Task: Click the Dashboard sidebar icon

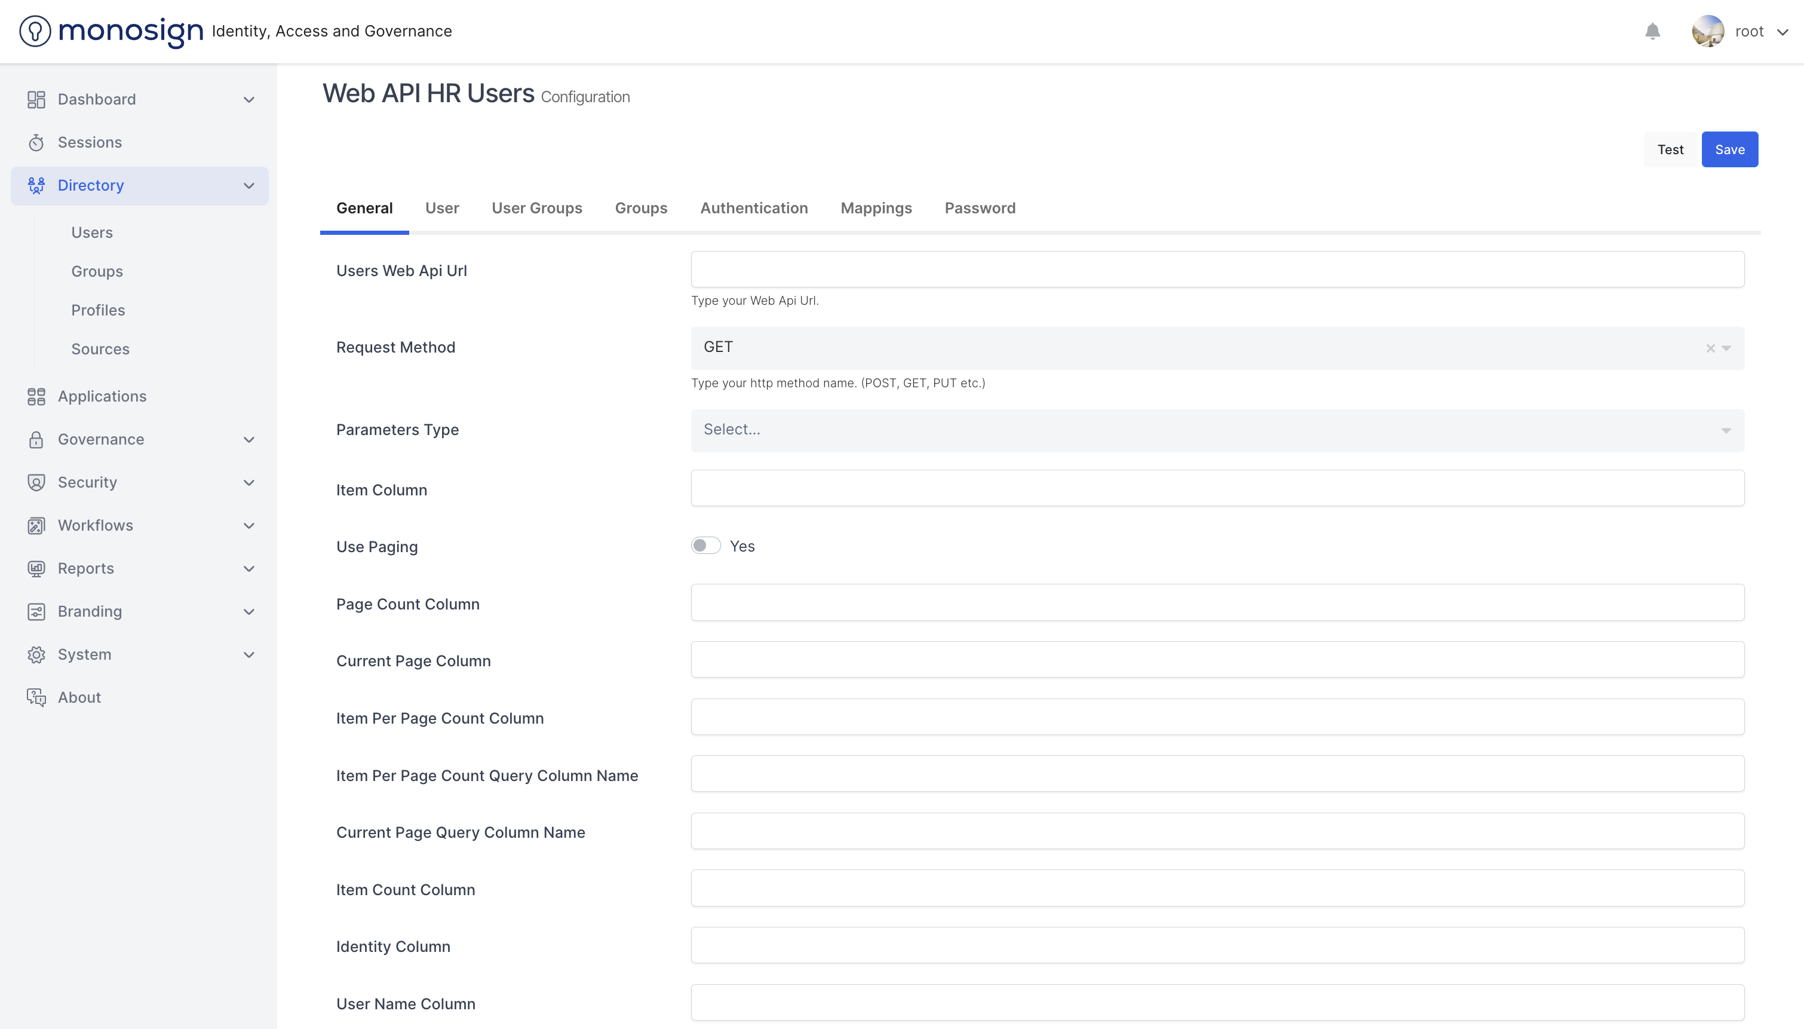Action: (36, 100)
